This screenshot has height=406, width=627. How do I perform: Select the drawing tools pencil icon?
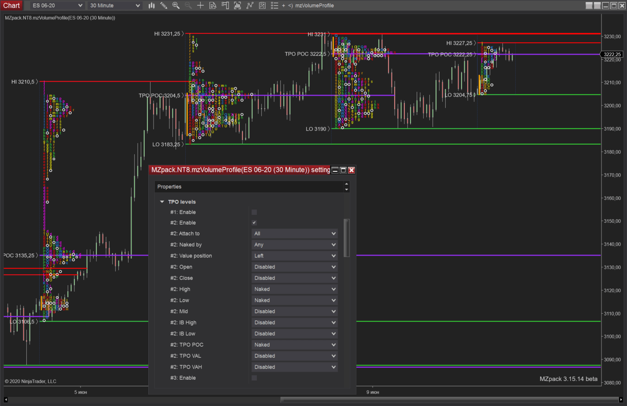pos(164,5)
